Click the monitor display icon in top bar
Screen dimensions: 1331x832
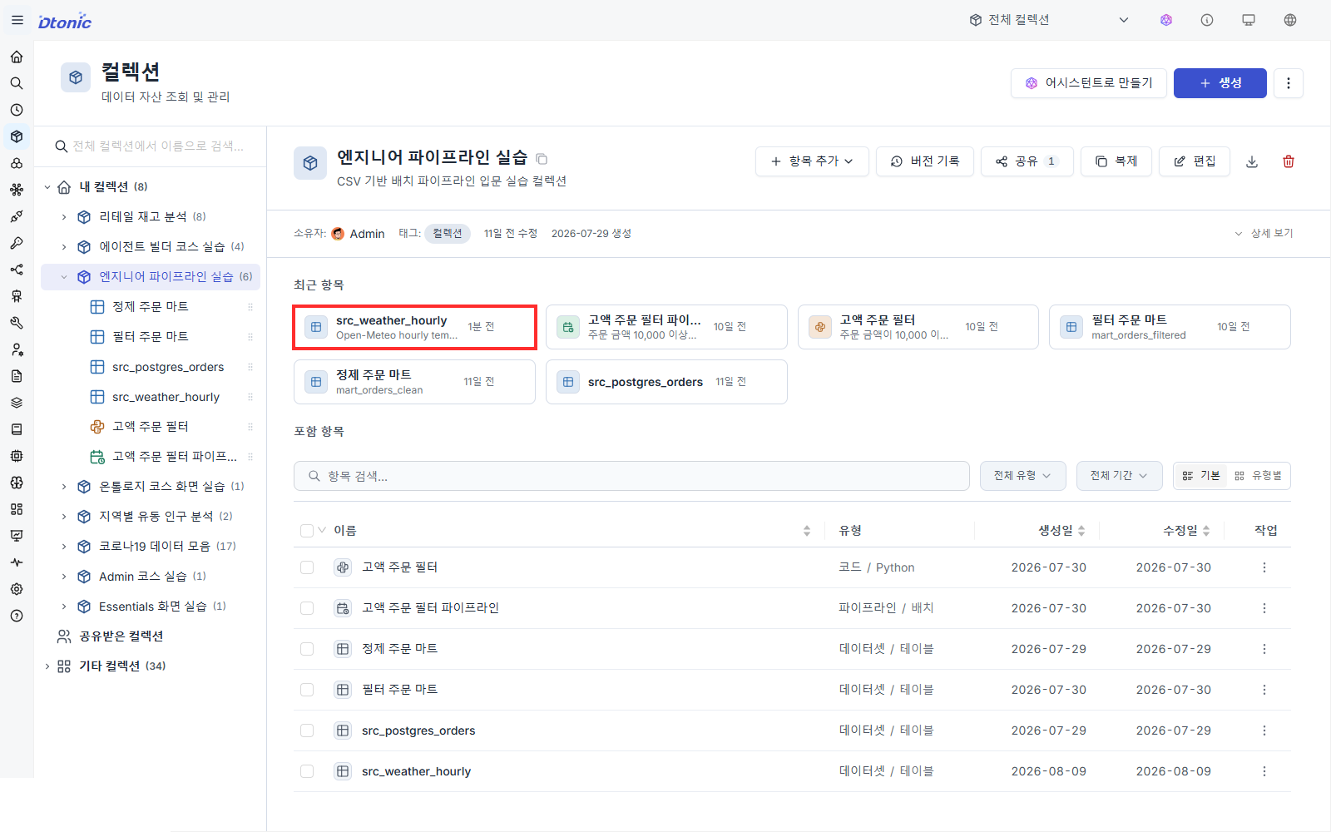[x=1249, y=20]
